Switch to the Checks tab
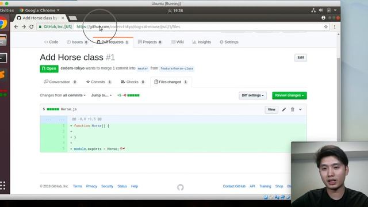This screenshot has width=368, height=207. (133, 82)
